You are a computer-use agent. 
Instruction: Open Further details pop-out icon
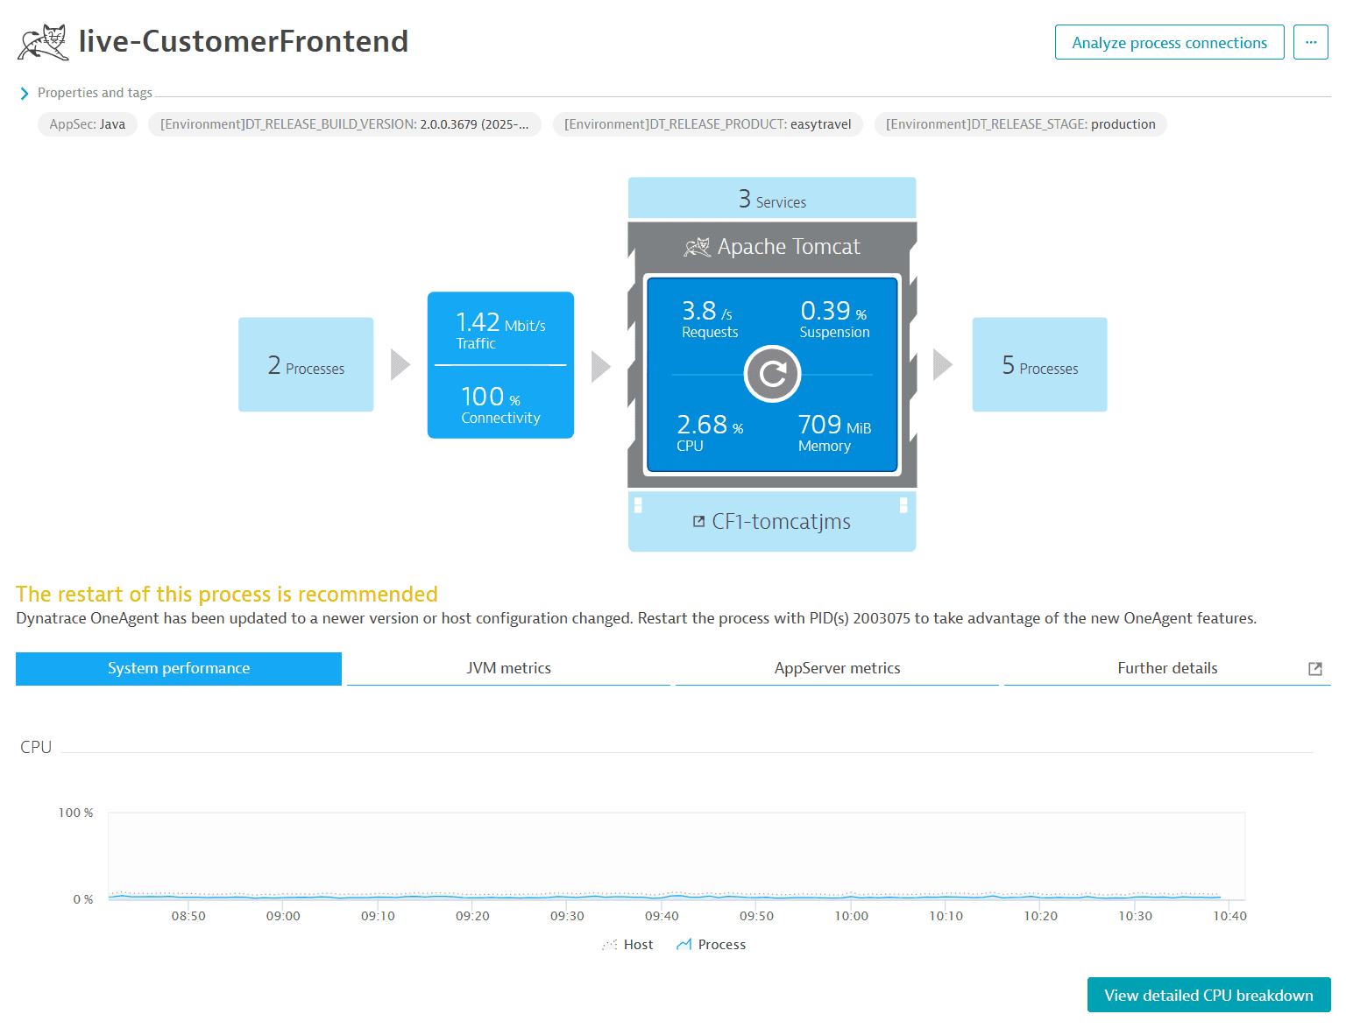point(1314,669)
